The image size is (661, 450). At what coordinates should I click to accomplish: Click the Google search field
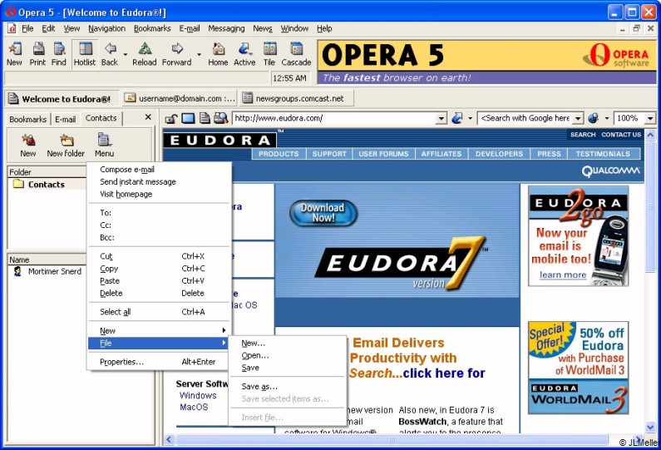pos(525,118)
